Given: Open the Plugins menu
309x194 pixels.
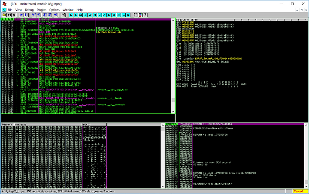Looking at the screenshot, I should pyautogui.click(x=42, y=10).
